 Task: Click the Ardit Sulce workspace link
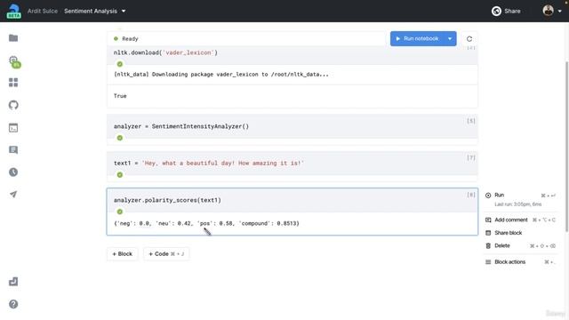click(x=43, y=11)
